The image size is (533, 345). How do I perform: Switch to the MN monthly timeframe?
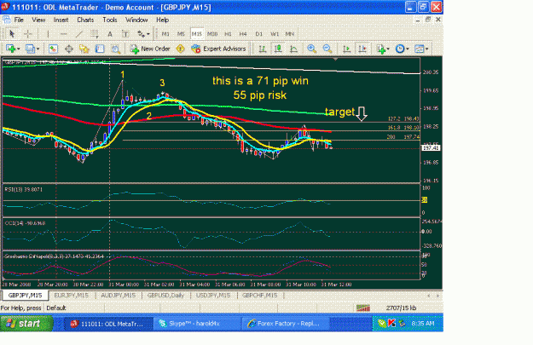tap(290, 34)
